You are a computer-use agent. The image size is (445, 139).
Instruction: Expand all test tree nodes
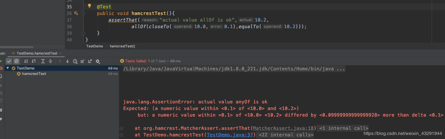point(43,61)
